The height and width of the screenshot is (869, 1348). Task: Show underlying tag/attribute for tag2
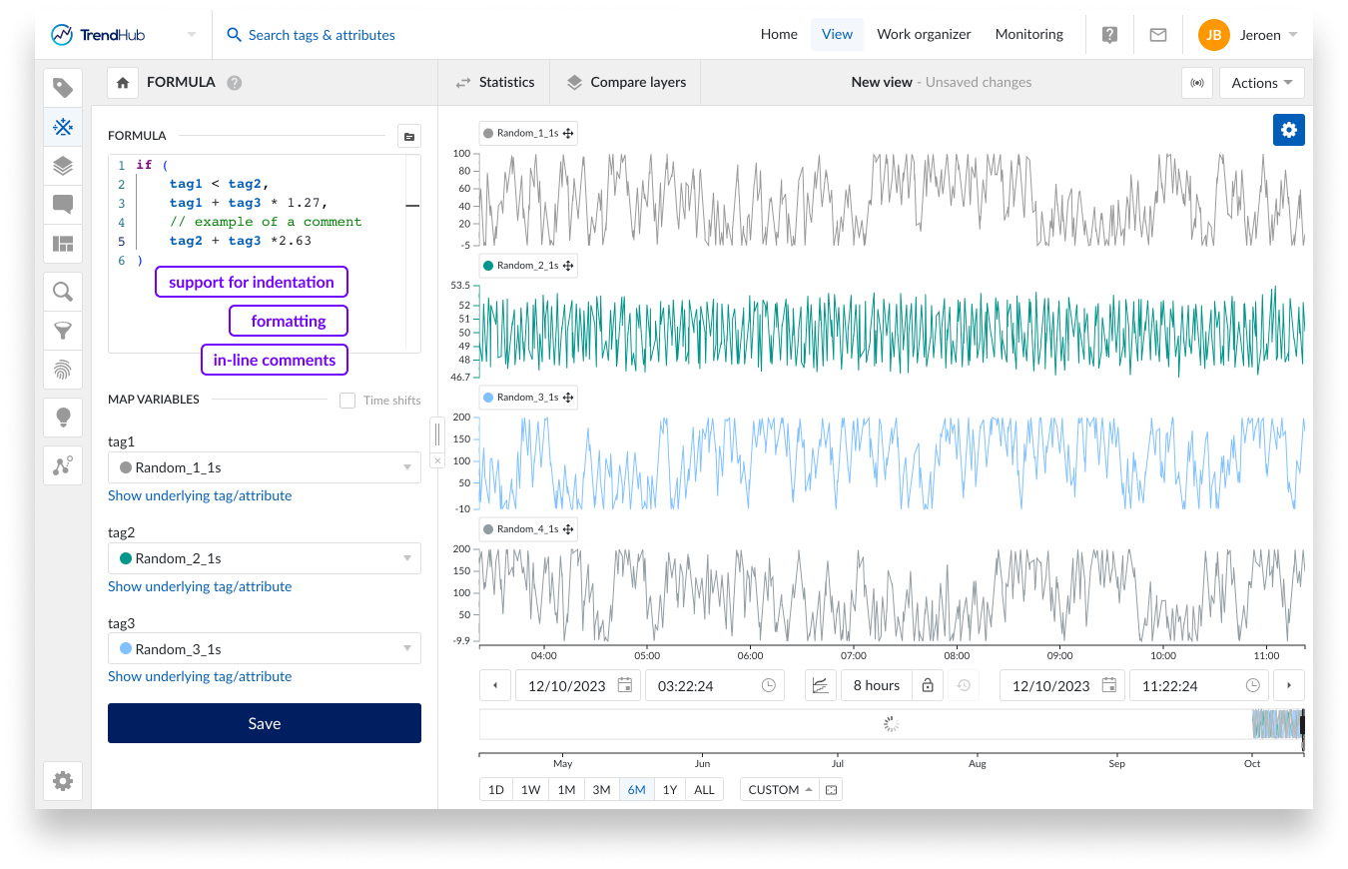(200, 586)
